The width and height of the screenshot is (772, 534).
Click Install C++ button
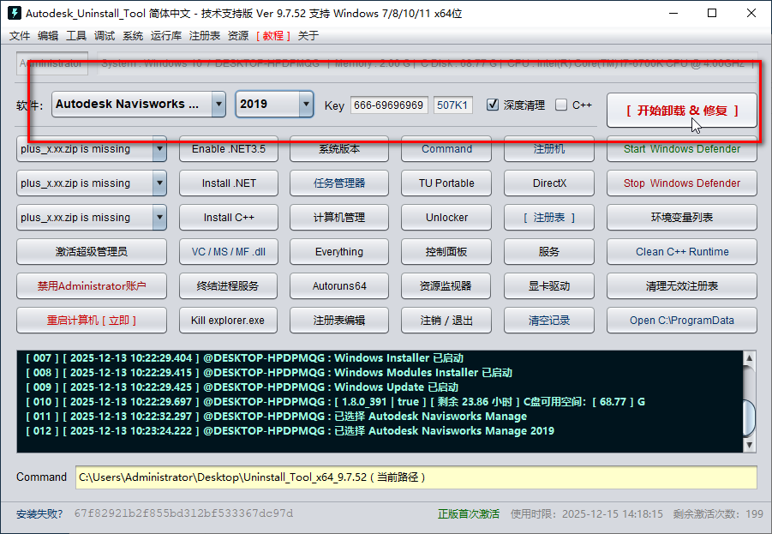pos(229,217)
